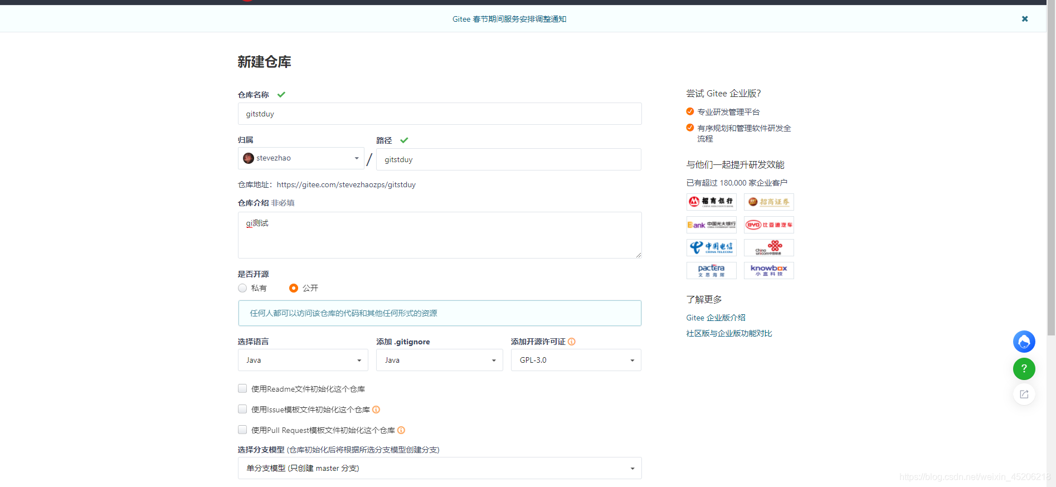This screenshot has height=487, width=1056.
Task: Open the Gitee 企业版介绍 link
Action: pyautogui.click(x=716, y=318)
